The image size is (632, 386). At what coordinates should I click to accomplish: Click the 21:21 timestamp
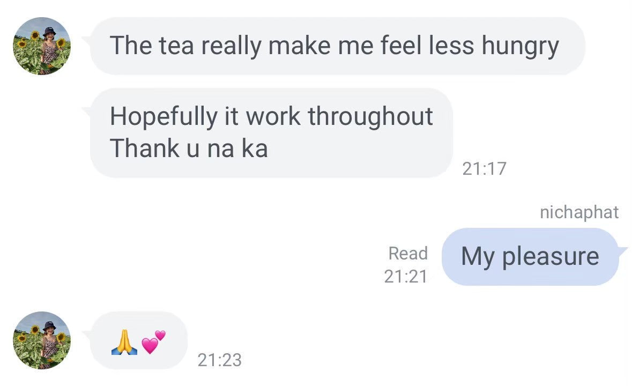(x=406, y=276)
